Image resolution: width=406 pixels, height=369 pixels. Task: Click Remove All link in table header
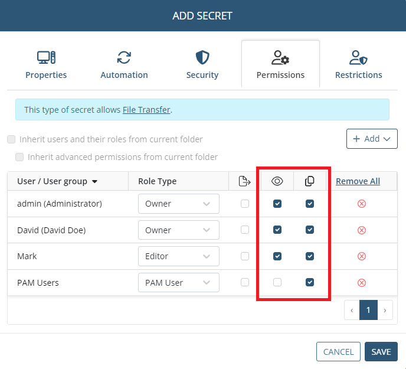358,181
